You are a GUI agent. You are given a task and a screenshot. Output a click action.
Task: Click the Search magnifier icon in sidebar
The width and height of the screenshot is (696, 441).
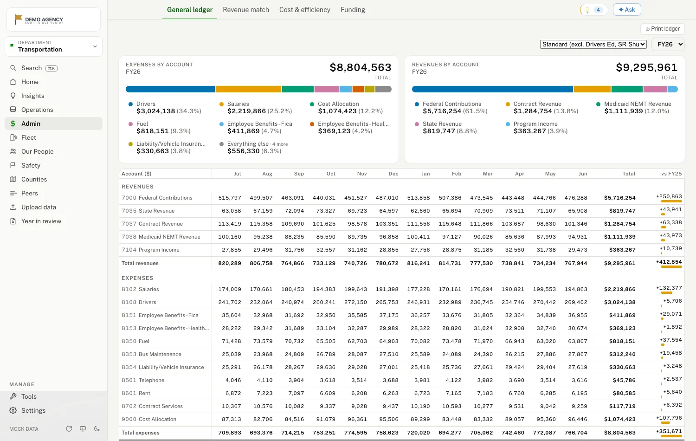coord(13,68)
